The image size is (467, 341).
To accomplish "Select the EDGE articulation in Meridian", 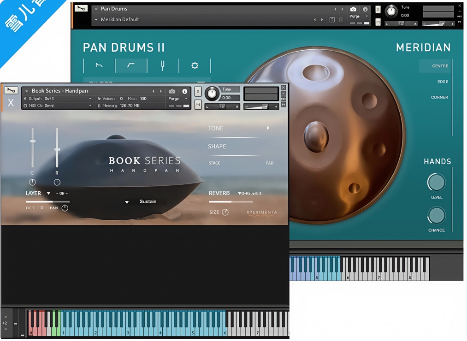I will coord(443,82).
